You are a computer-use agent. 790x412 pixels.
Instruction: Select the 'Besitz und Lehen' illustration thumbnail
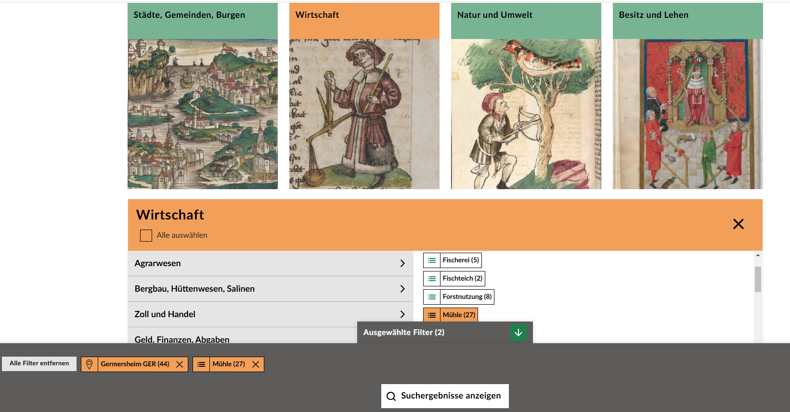point(687,114)
